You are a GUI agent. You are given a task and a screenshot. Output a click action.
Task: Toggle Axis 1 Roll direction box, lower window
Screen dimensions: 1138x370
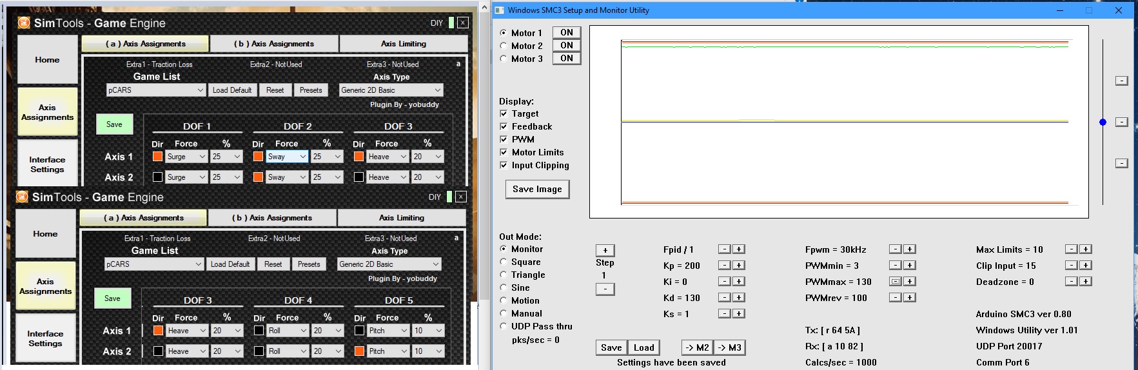coord(259,330)
